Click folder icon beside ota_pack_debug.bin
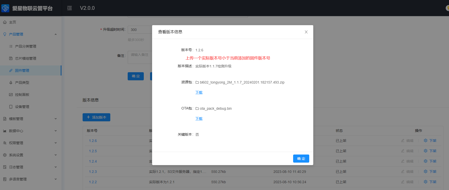 [x=197, y=108]
